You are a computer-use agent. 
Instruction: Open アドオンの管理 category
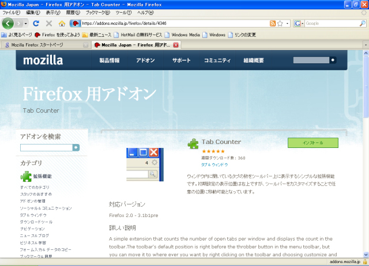pyautogui.click(x=32, y=201)
